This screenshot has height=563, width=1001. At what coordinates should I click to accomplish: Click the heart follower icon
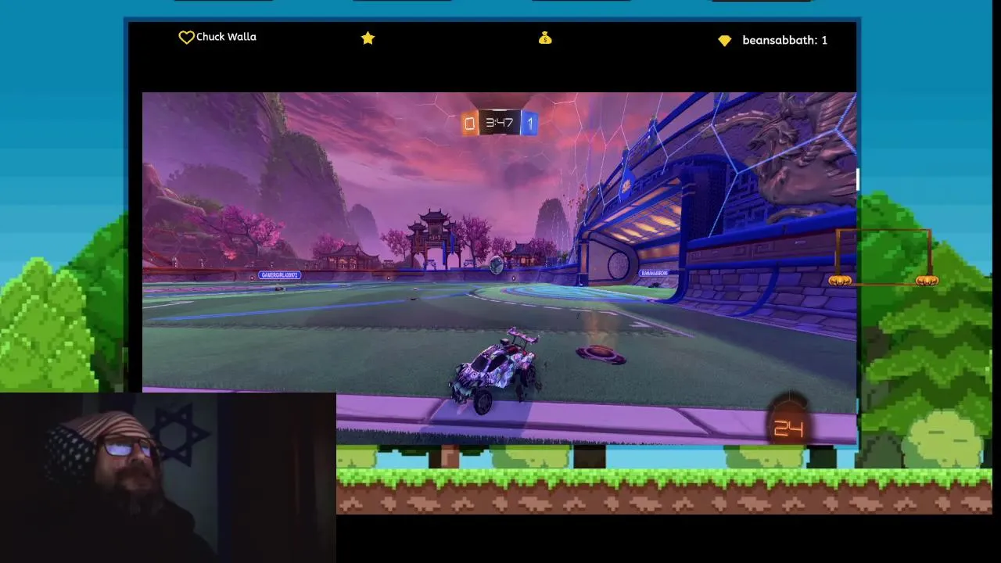coord(186,38)
